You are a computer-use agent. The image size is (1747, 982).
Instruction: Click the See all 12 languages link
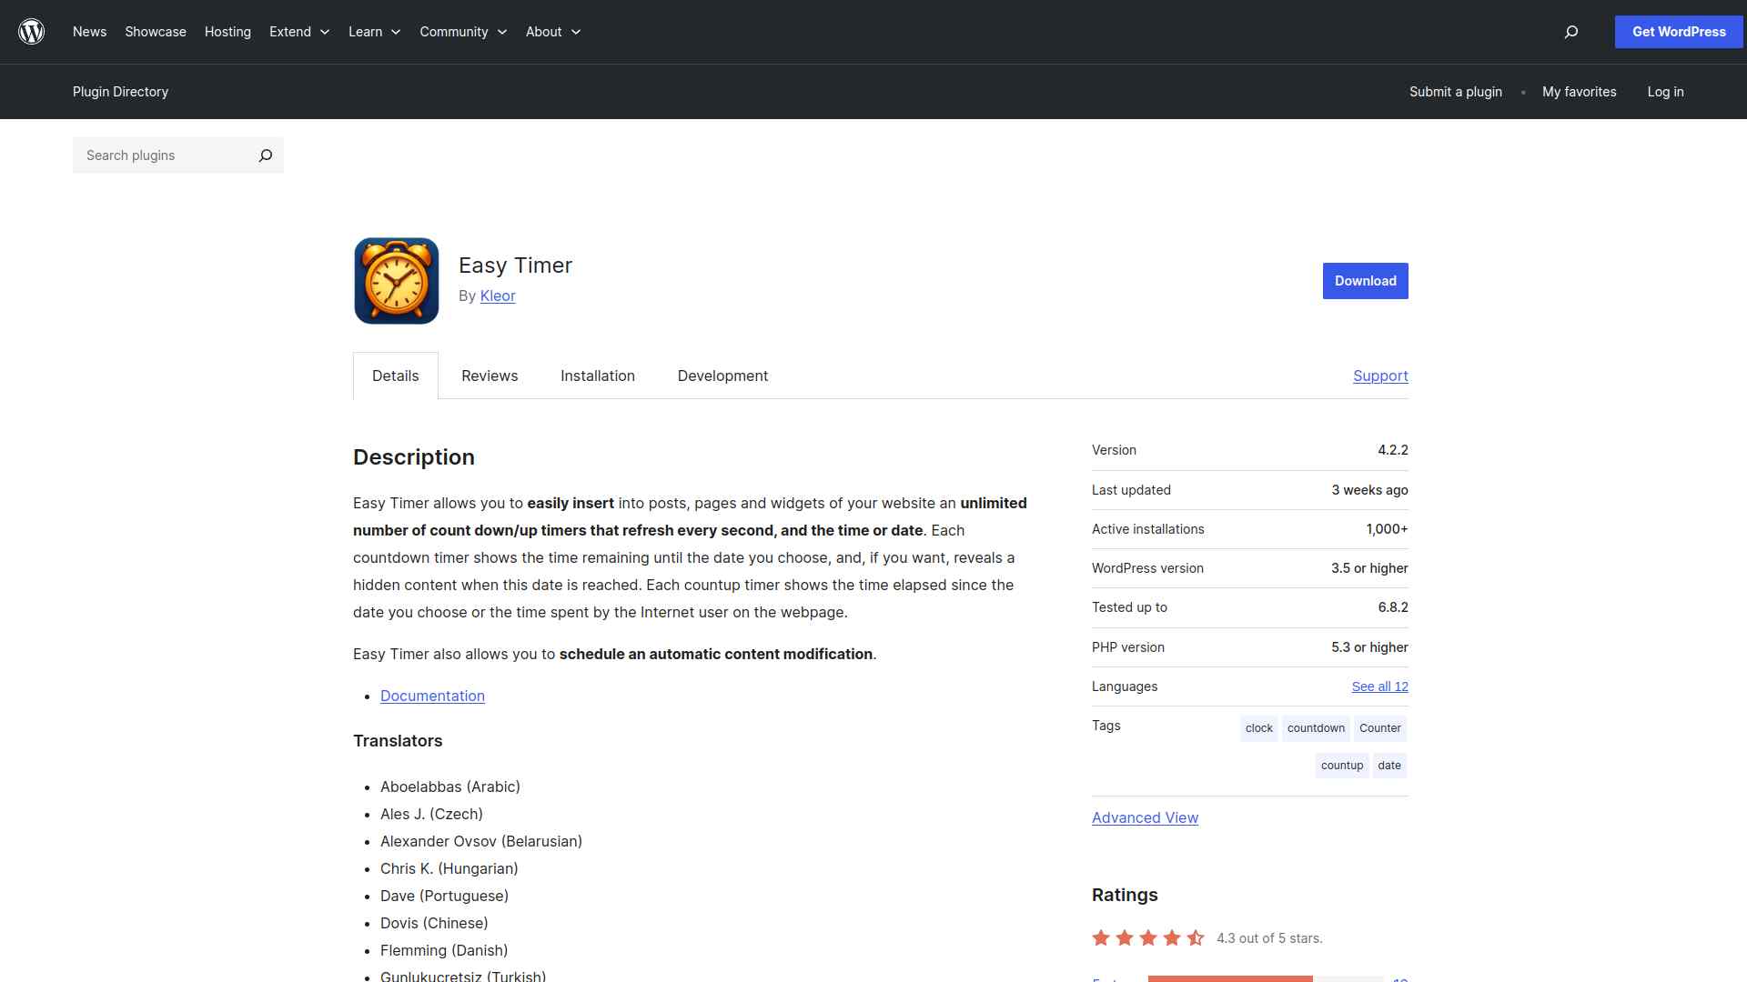(1379, 686)
